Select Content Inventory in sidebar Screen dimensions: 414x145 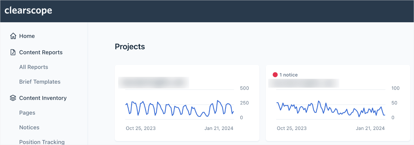[43, 98]
